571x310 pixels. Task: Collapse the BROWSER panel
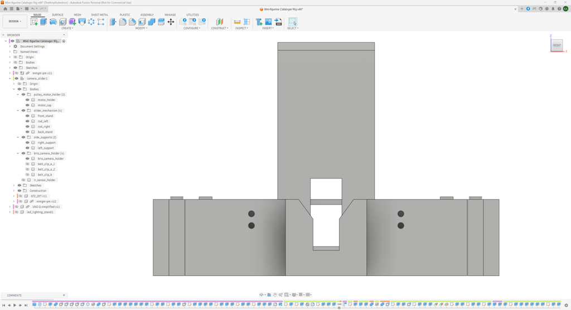64,35
